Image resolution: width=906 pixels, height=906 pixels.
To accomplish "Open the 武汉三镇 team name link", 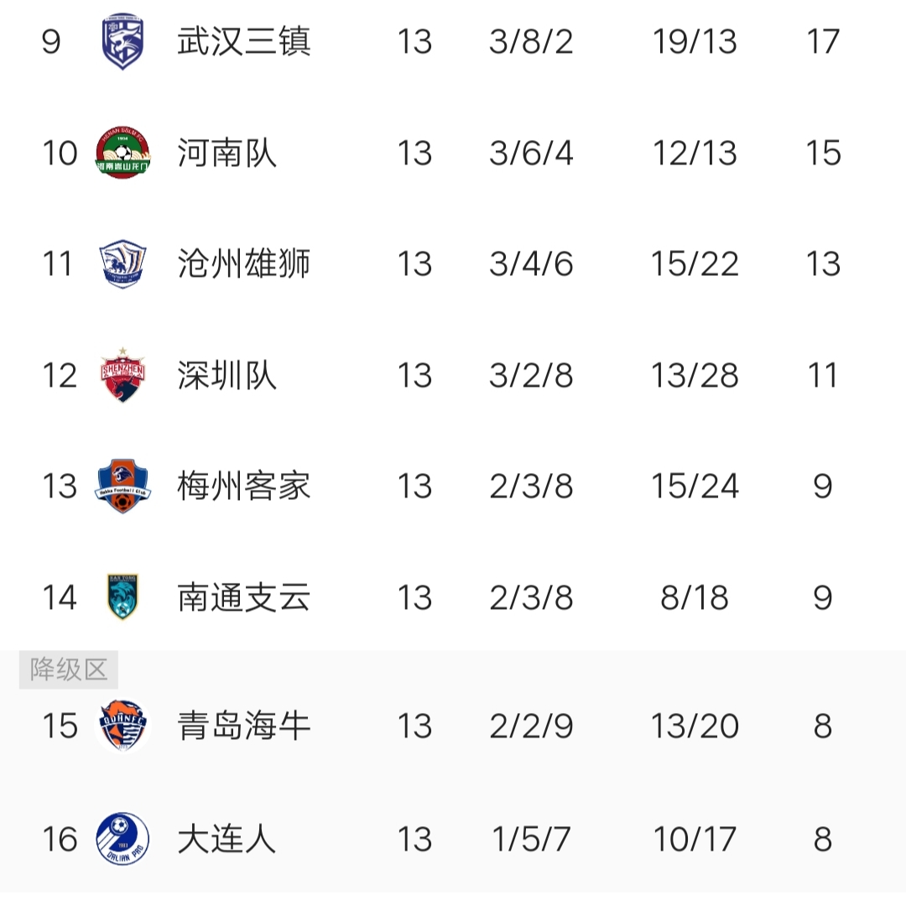I will 244,41.
